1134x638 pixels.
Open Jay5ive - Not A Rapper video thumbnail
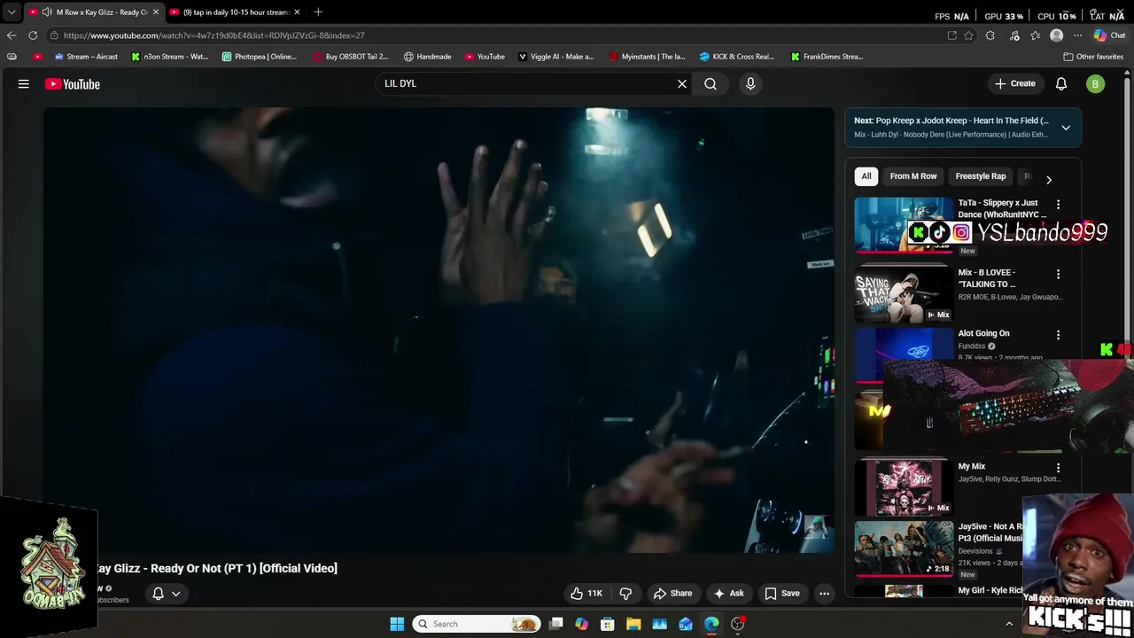[x=904, y=548]
